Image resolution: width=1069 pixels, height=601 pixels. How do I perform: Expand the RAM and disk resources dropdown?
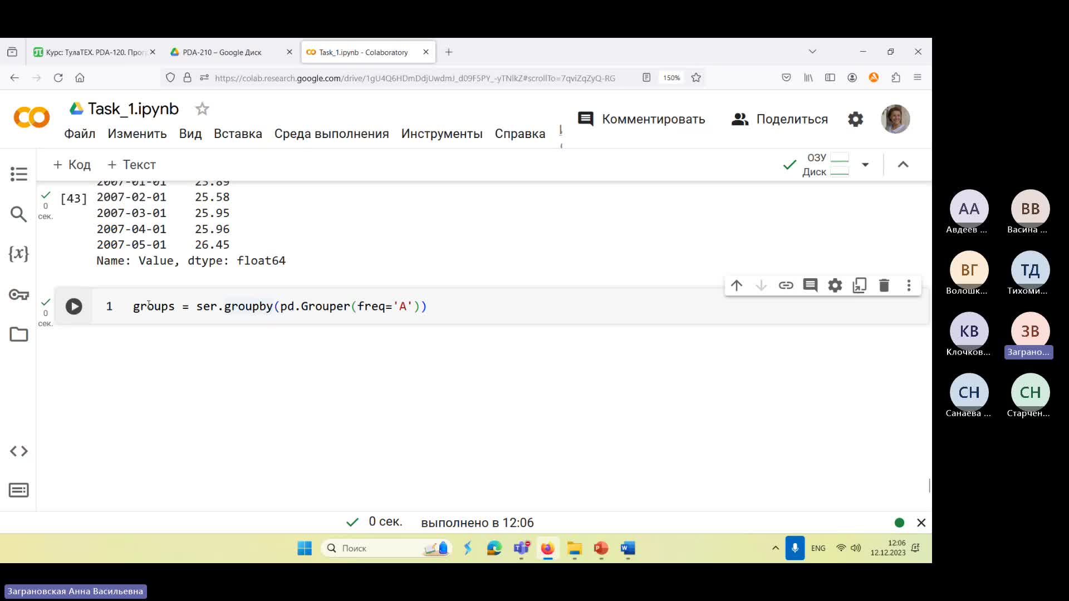tap(865, 165)
